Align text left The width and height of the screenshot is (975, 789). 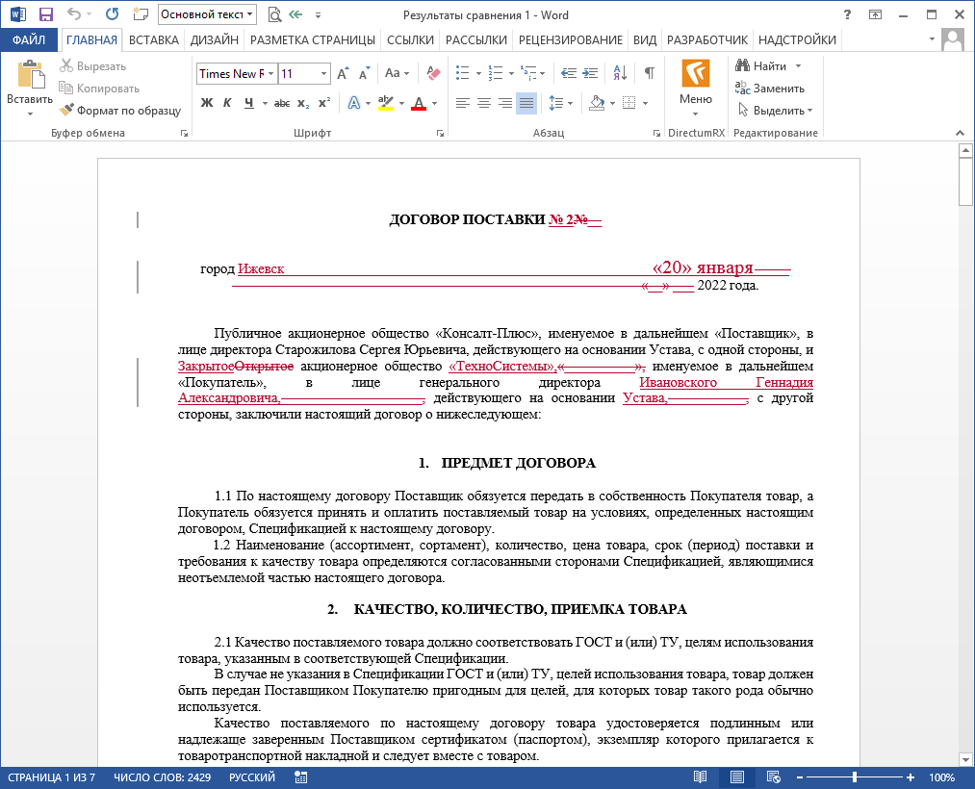click(x=462, y=103)
